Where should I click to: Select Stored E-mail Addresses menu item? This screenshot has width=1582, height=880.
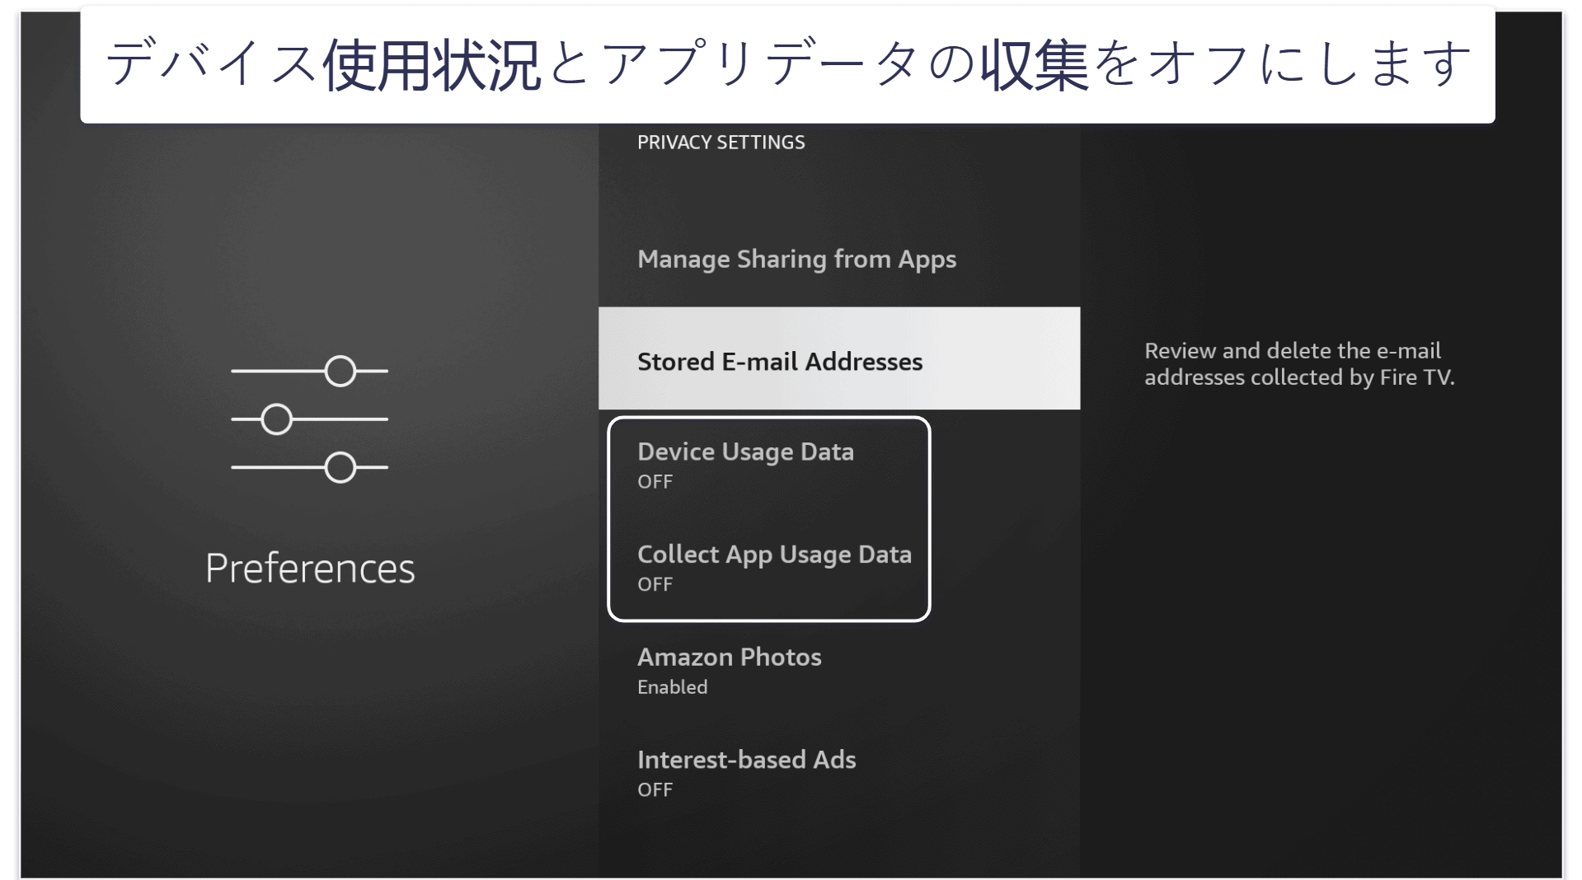pyautogui.click(x=838, y=358)
